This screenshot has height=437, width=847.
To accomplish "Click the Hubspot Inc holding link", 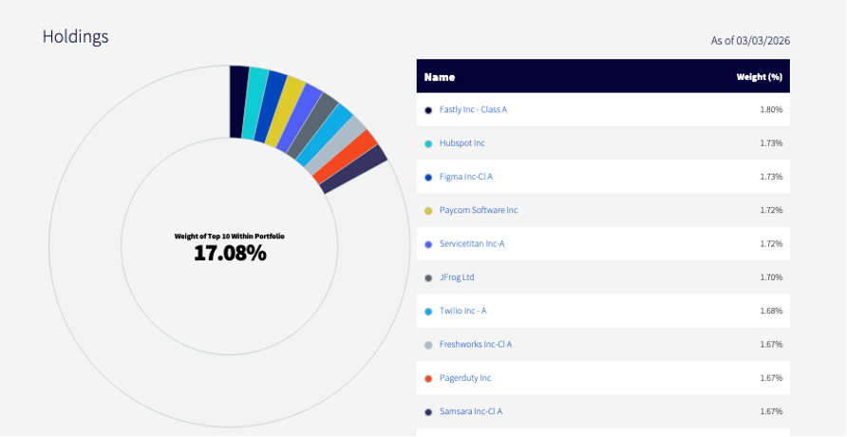I will (461, 143).
